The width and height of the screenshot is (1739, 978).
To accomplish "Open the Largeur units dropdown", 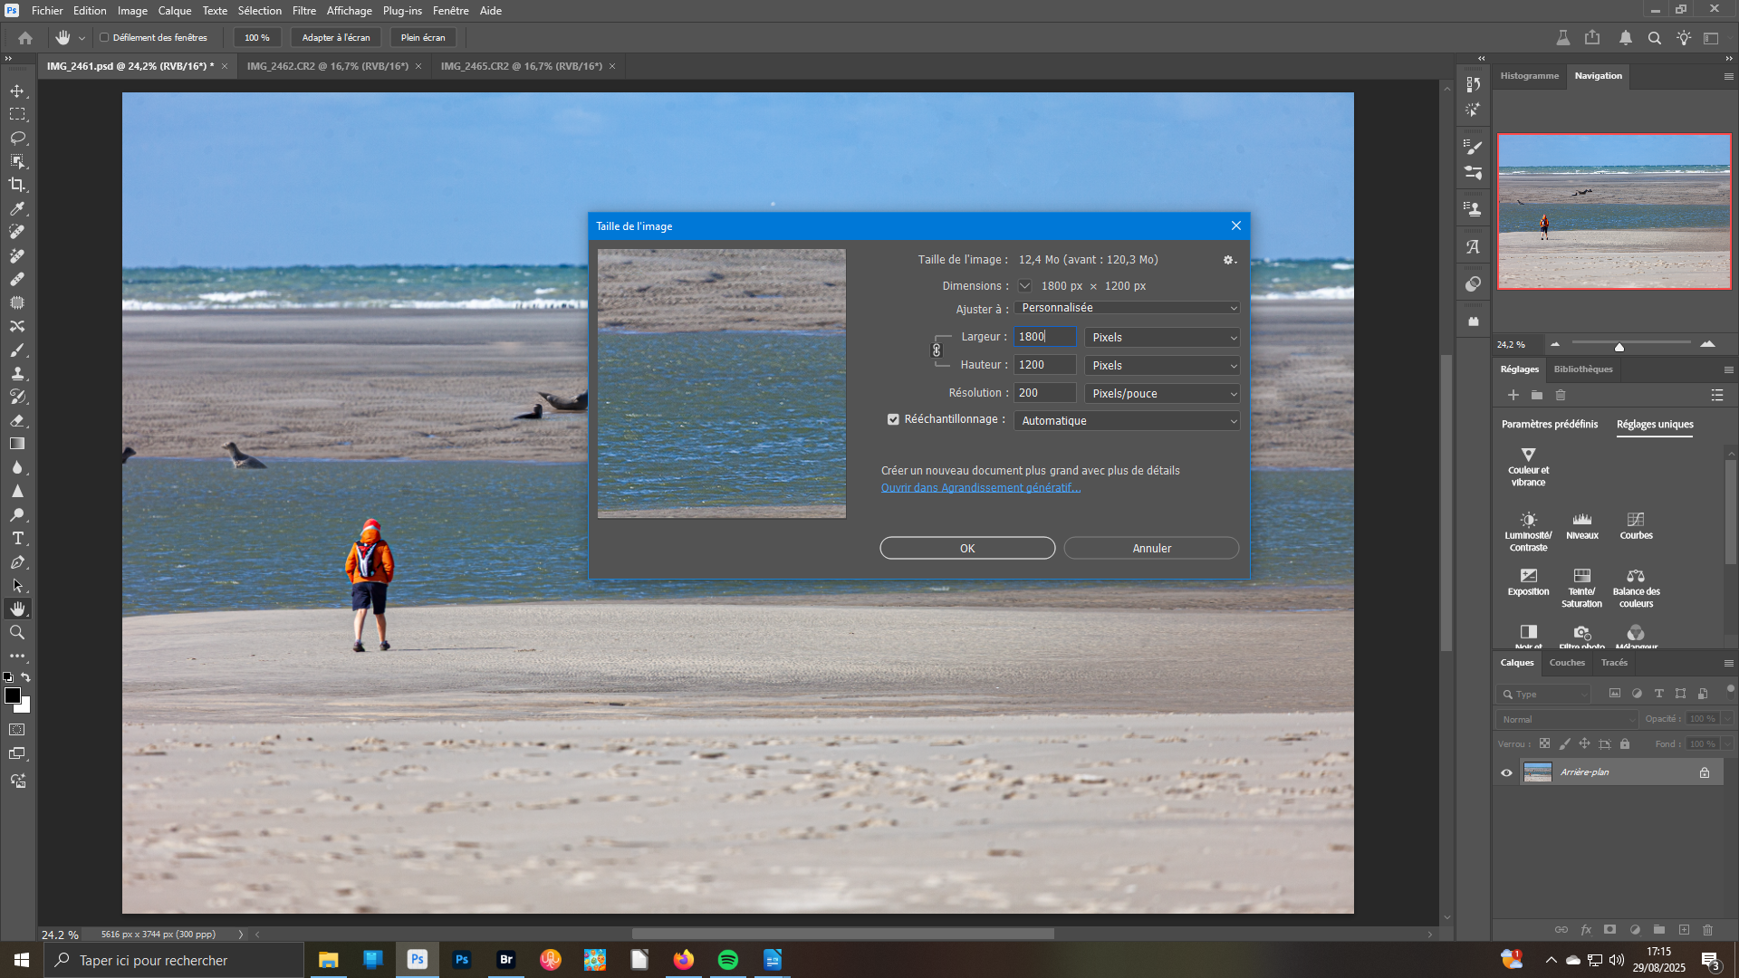I will (x=1162, y=338).
